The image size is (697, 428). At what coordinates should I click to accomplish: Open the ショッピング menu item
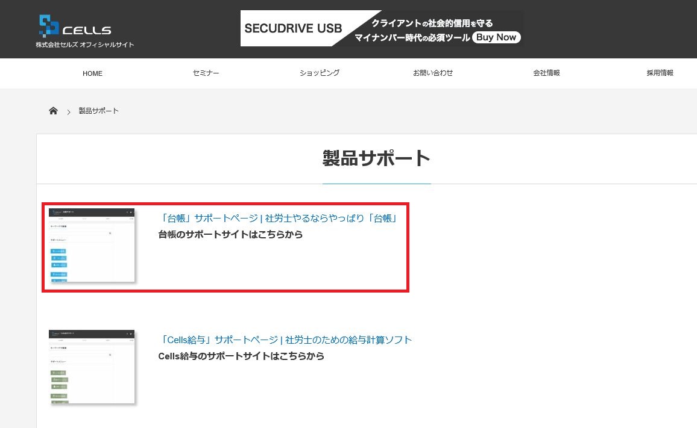click(x=320, y=73)
